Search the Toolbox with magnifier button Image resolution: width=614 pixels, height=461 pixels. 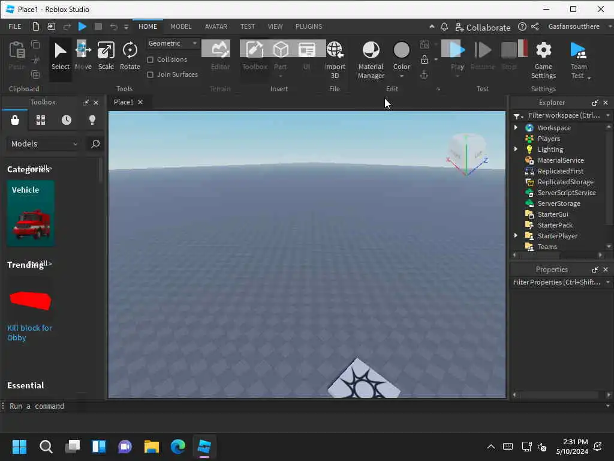[95, 144]
